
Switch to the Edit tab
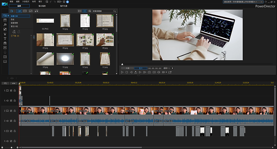19,6
